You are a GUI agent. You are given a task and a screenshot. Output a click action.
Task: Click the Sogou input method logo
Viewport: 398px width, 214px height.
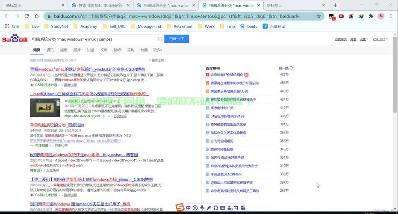pos(180,208)
